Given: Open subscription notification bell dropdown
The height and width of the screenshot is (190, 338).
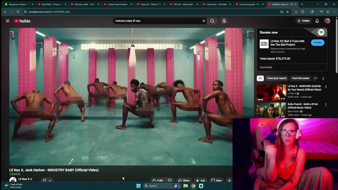Looking at the screenshot, I should [47, 180].
